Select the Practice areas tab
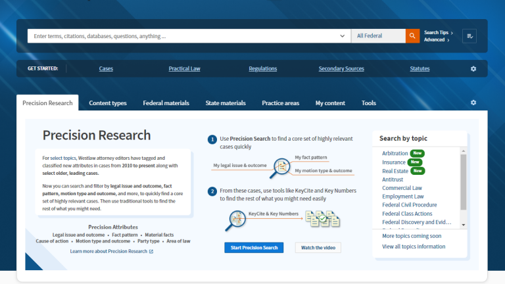The image size is (505, 284). 280,103
